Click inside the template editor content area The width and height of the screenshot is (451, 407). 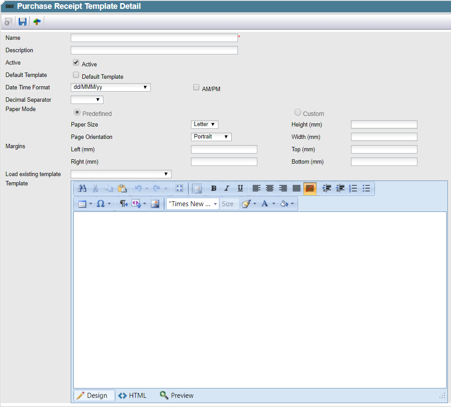260,300
